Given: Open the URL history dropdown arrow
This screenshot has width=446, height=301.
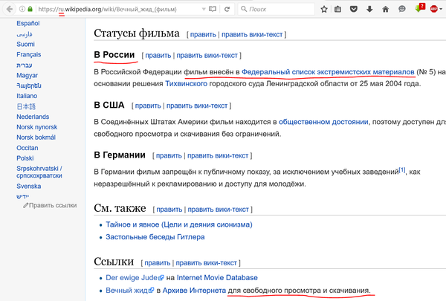Looking at the screenshot, I should (204, 9).
